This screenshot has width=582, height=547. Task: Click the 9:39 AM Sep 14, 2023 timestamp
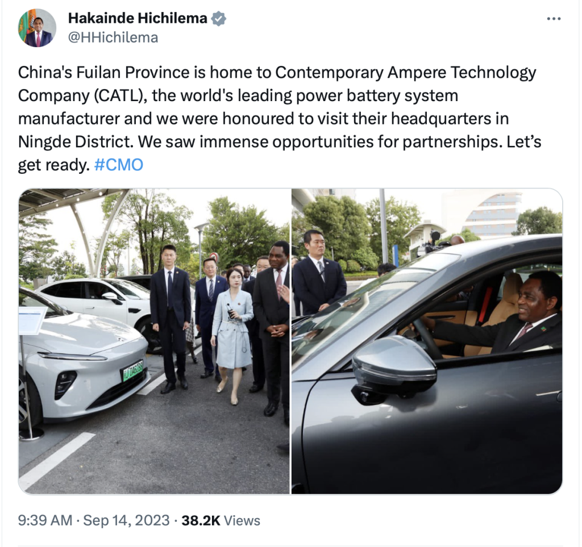click(x=94, y=520)
